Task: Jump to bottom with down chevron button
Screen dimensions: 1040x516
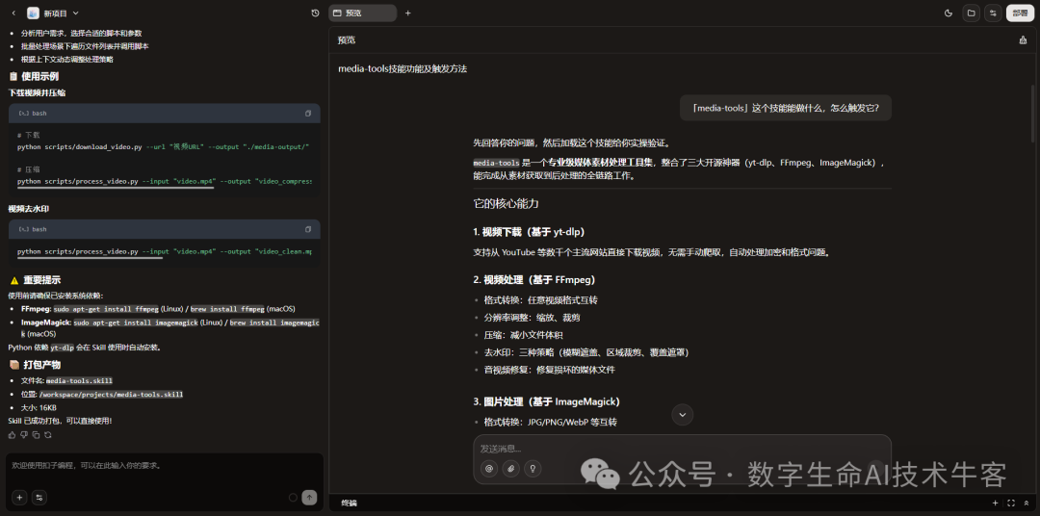Action: [683, 415]
